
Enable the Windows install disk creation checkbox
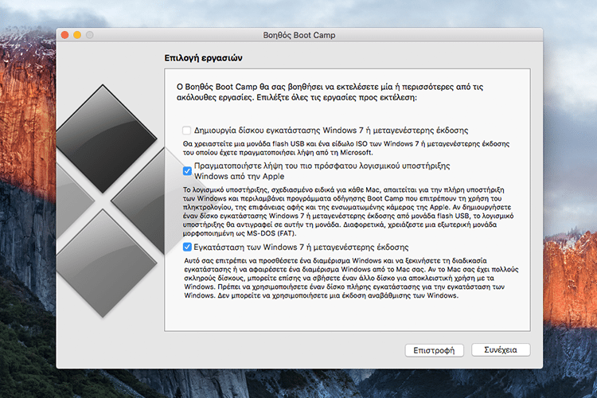[x=186, y=130]
